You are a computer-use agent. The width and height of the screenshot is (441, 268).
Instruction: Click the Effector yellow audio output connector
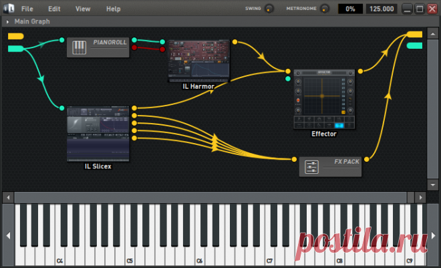[360, 72]
